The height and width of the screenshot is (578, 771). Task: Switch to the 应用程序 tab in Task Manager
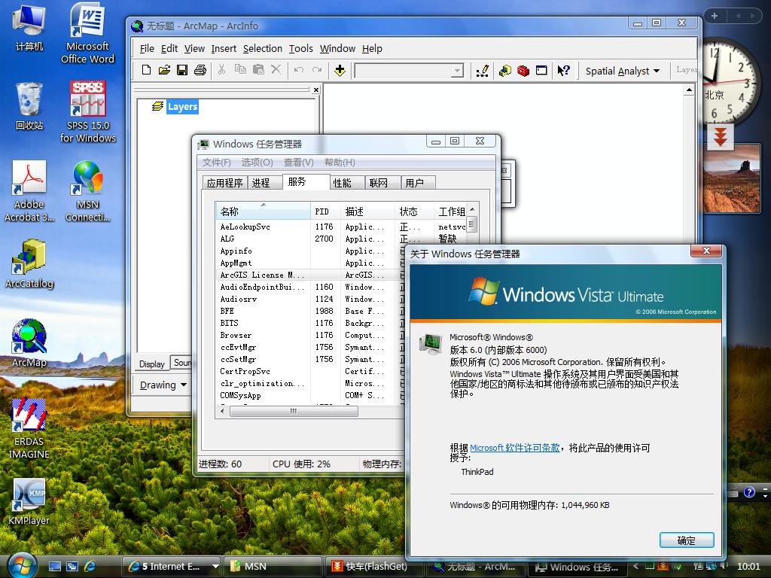pos(224,183)
